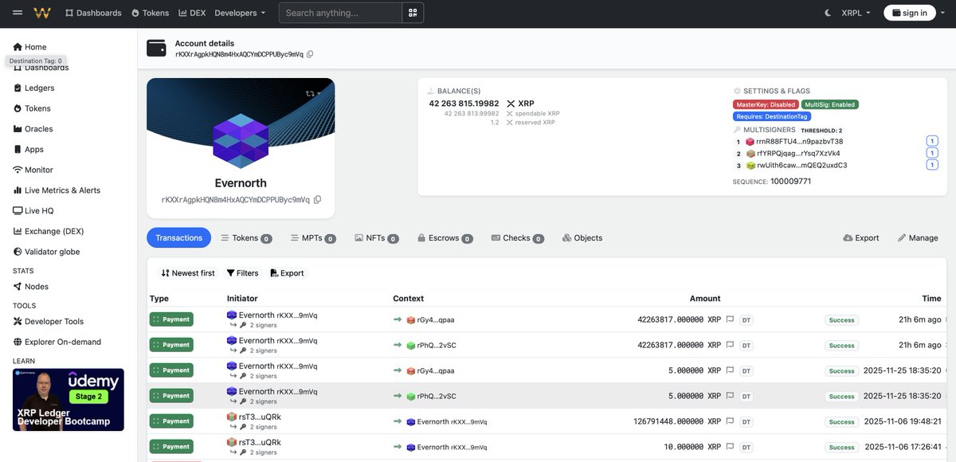This screenshot has height=462, width=956.
Task: Click weight badge for signer rrnR88FTU4
Action: coord(931,142)
